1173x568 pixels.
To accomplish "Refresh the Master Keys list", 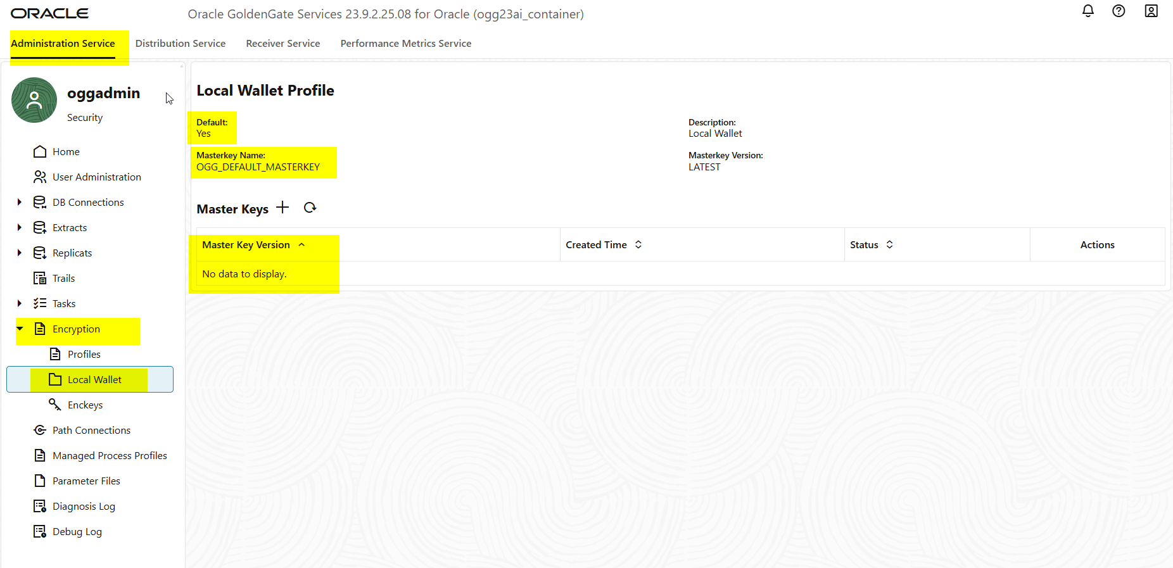I will pos(310,208).
